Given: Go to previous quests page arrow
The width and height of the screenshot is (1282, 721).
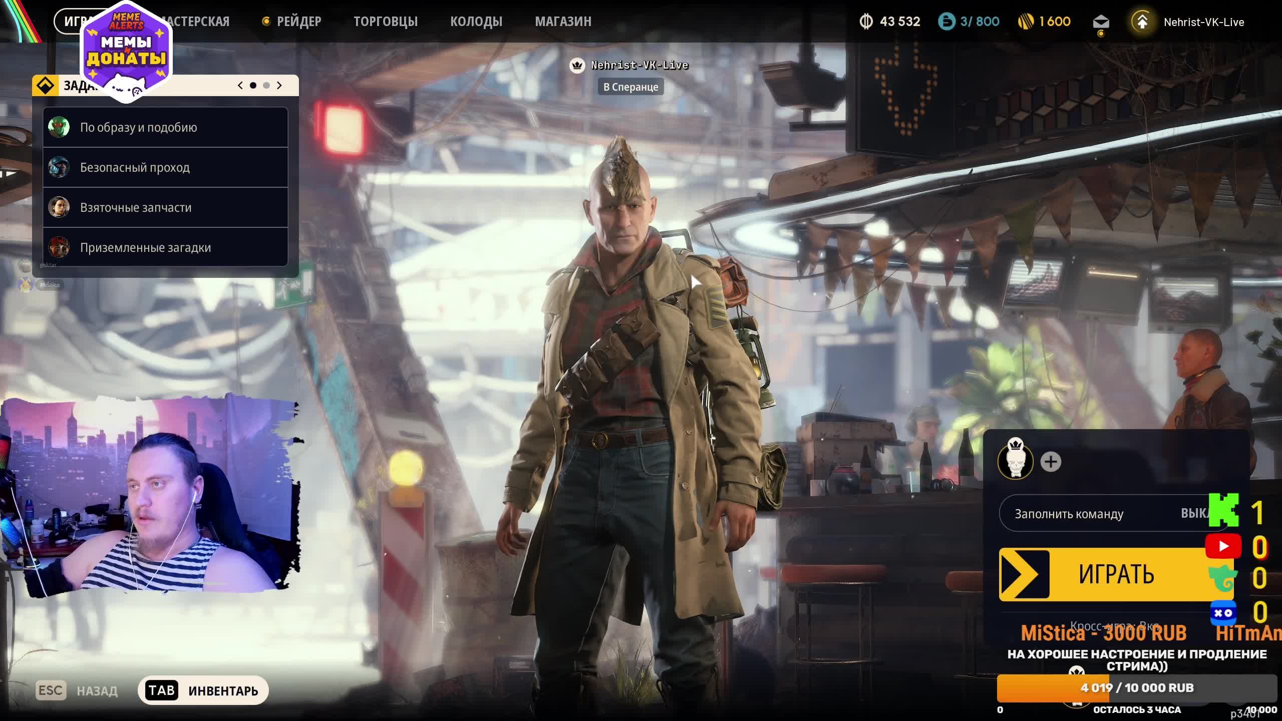Looking at the screenshot, I should point(240,86).
